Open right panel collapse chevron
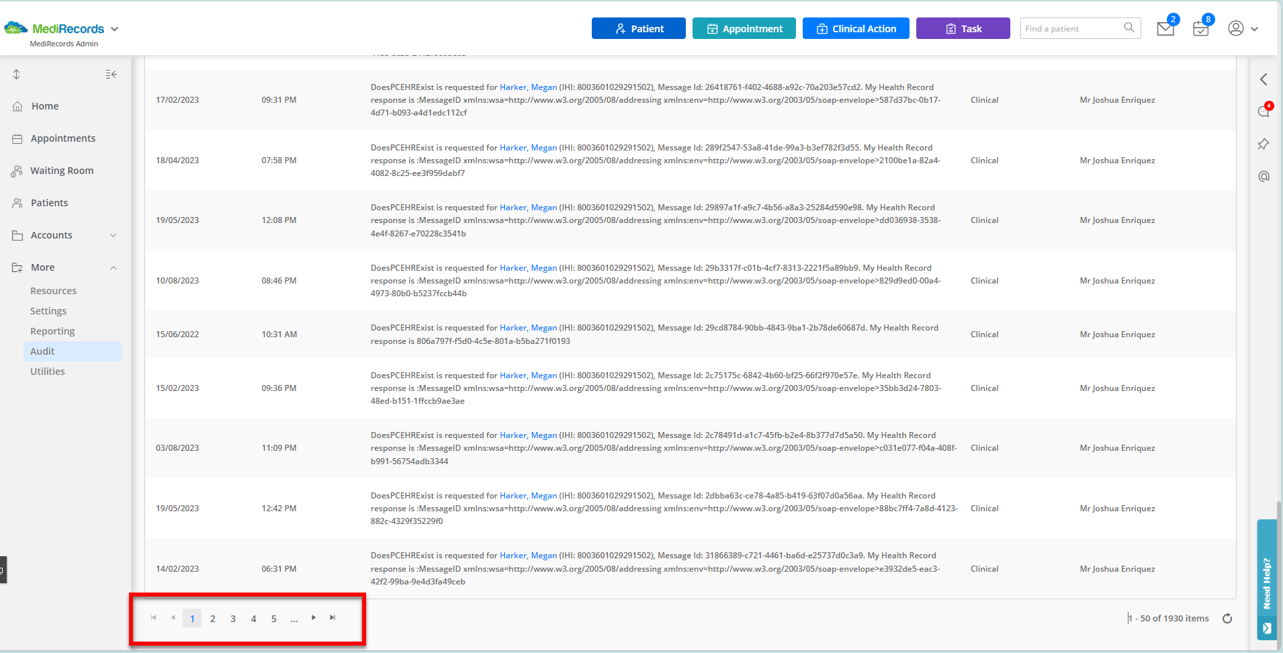Image resolution: width=1283 pixels, height=653 pixels. pyautogui.click(x=1264, y=79)
